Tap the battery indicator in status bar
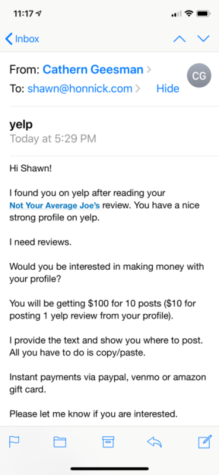219x475 pixels. [x=204, y=13]
